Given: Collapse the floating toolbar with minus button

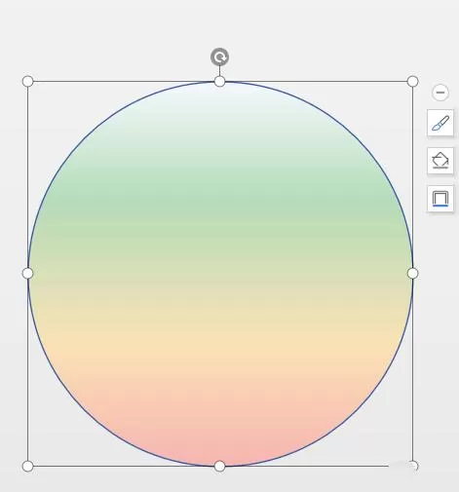Looking at the screenshot, I should click(x=440, y=93).
